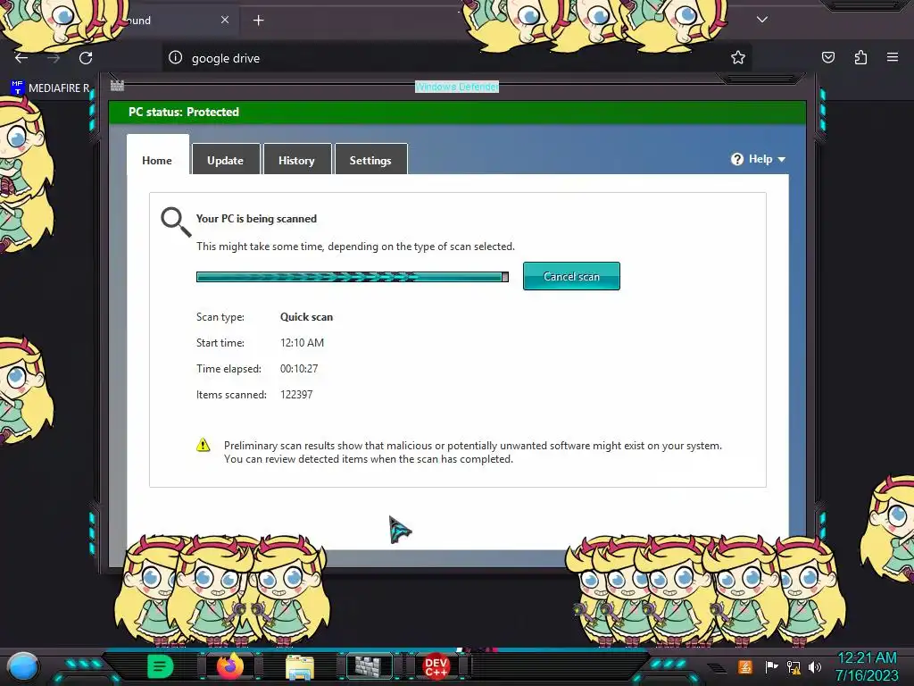Click the Help question mark icon
The image size is (914, 686).
click(736, 159)
